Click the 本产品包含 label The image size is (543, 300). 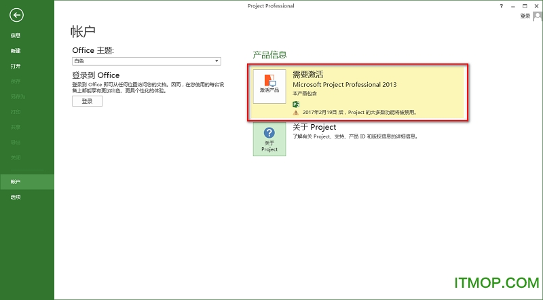point(305,94)
